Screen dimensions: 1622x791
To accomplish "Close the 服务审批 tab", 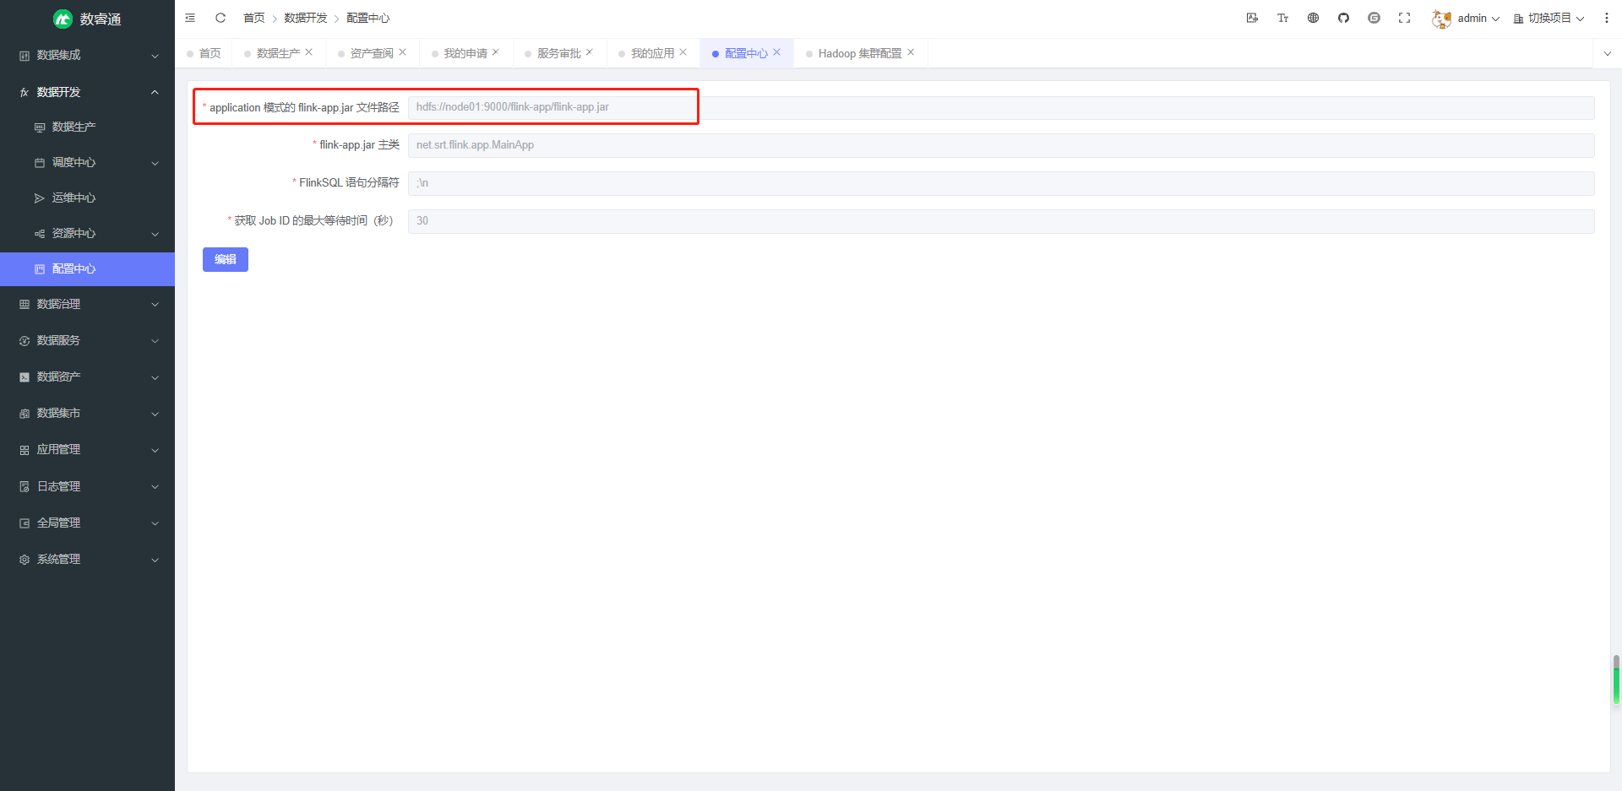I will pos(590,52).
